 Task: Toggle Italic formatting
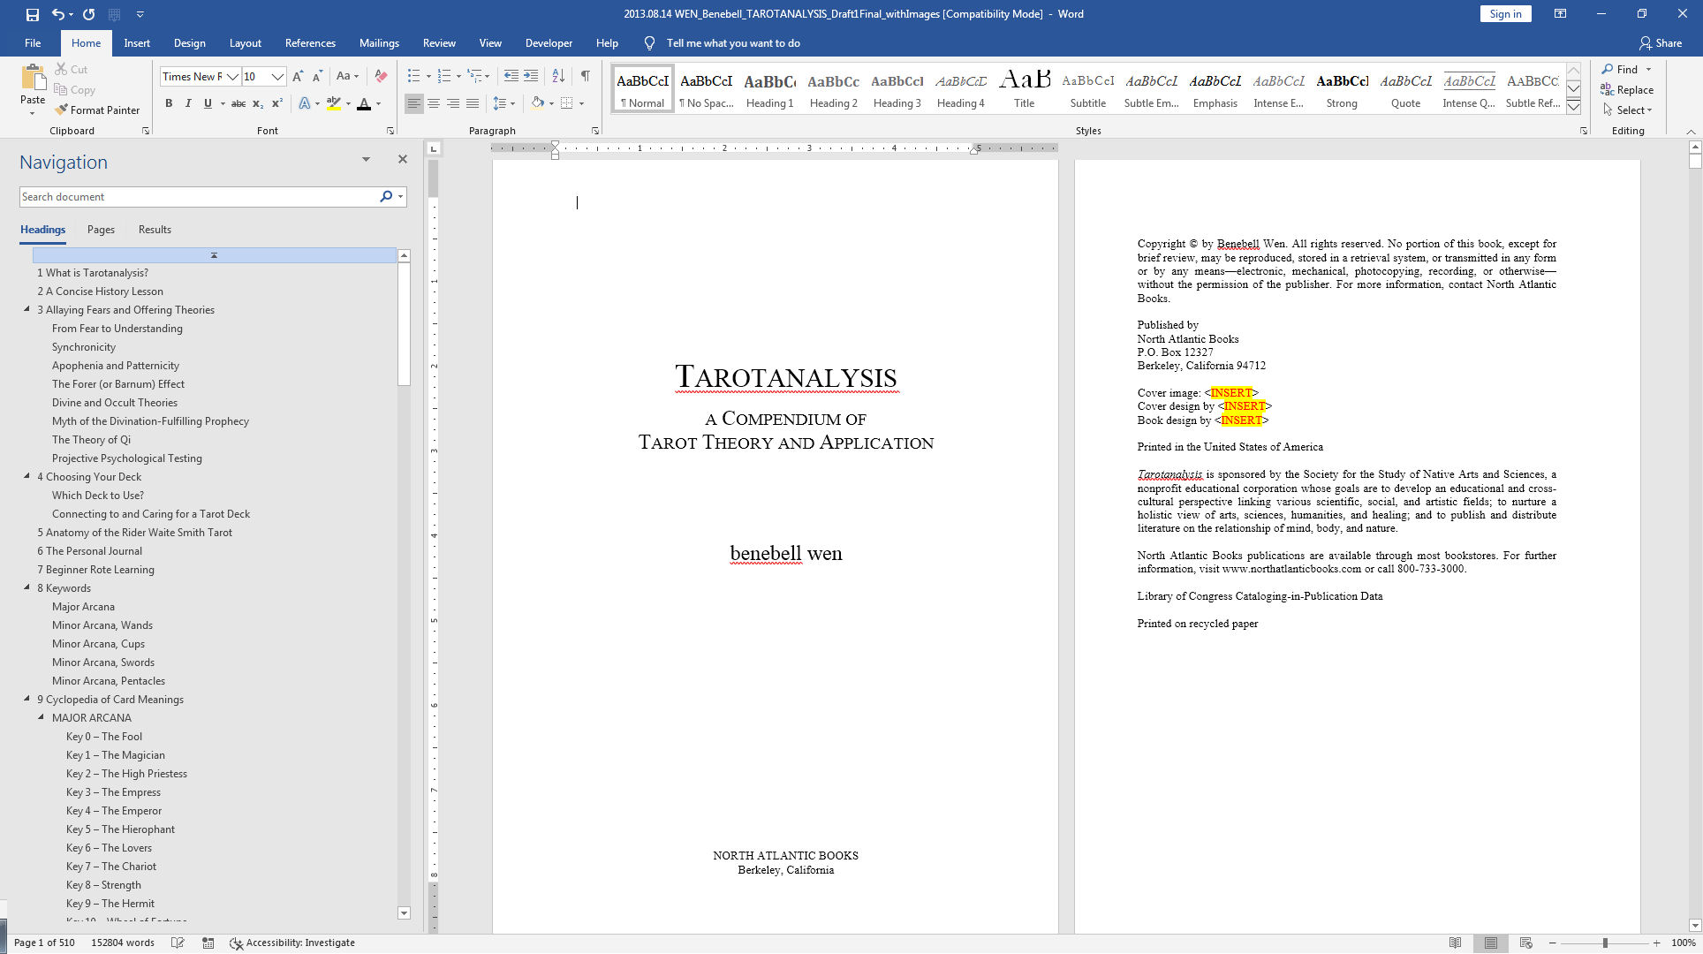pos(188,103)
